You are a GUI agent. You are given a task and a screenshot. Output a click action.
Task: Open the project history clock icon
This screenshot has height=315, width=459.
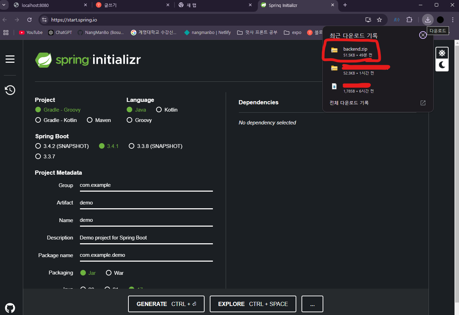pyautogui.click(x=10, y=90)
